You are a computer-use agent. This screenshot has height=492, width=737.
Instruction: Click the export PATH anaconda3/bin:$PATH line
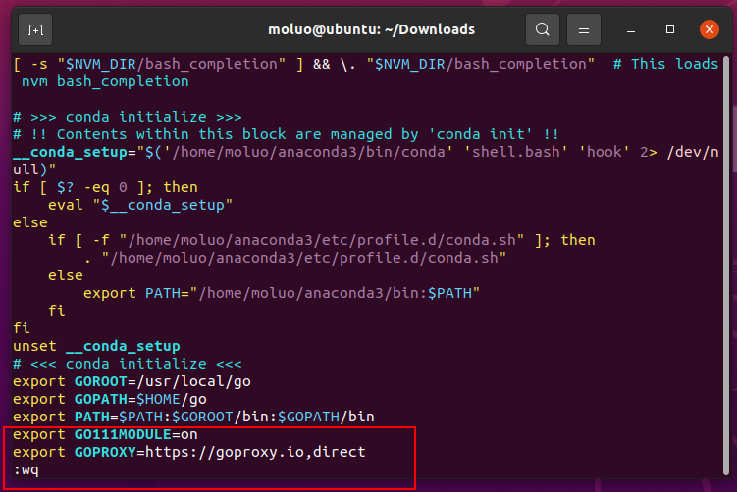click(282, 293)
